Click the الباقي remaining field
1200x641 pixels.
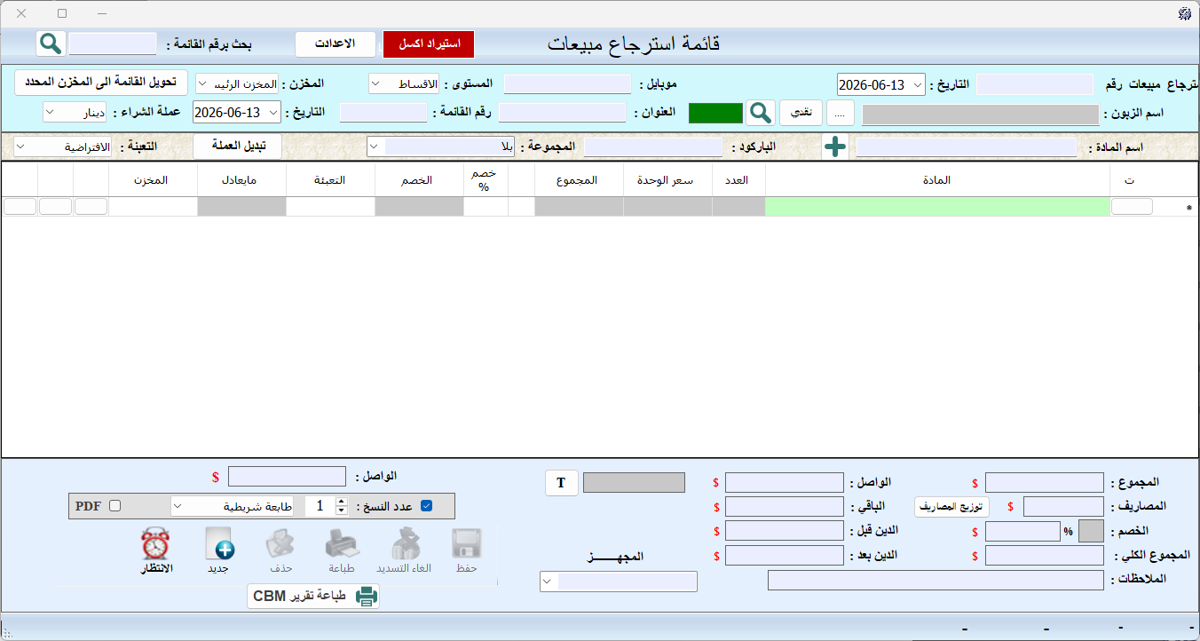pyautogui.click(x=784, y=506)
